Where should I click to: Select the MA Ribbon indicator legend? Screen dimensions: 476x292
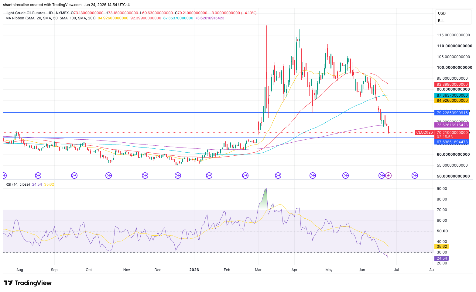pyautogui.click(x=50, y=18)
